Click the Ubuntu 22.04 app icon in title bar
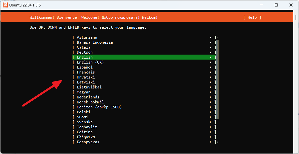 click(5, 5)
